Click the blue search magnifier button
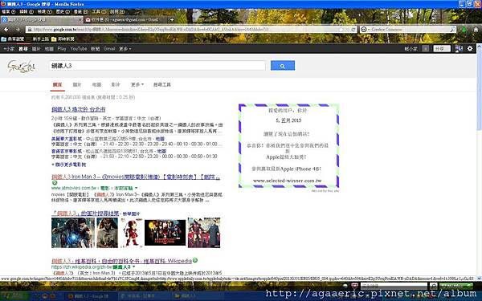Image resolution: width=482 pixels, height=301 pixels. click(x=283, y=66)
